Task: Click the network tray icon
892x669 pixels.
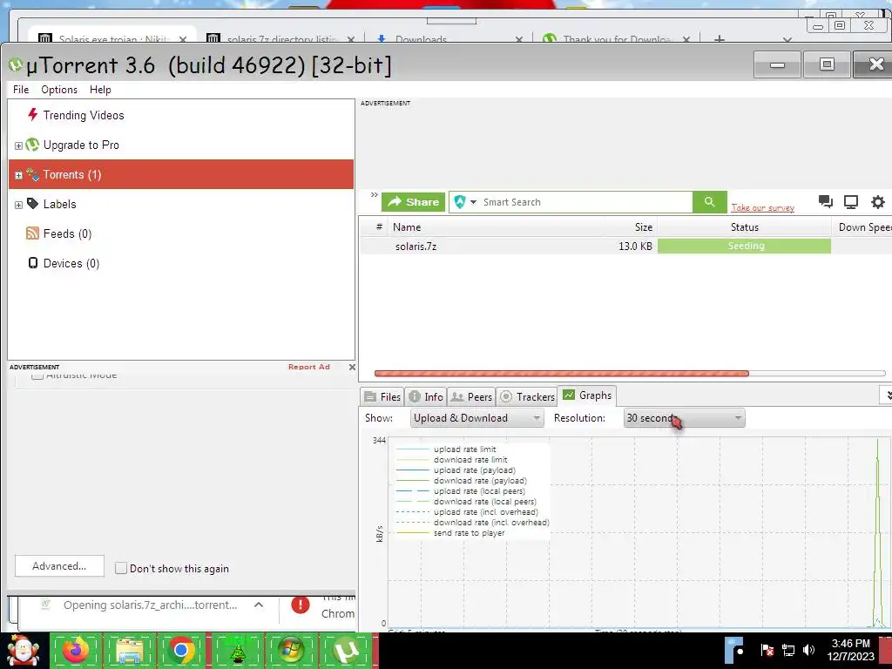Action: 787,650
